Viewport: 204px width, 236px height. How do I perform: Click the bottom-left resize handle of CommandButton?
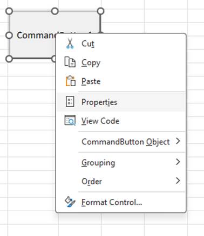pyautogui.click(x=9, y=59)
